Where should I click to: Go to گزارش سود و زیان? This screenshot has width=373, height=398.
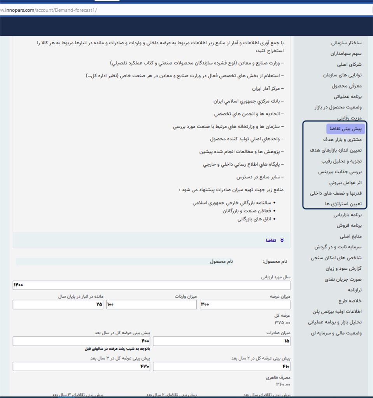pos(343,269)
